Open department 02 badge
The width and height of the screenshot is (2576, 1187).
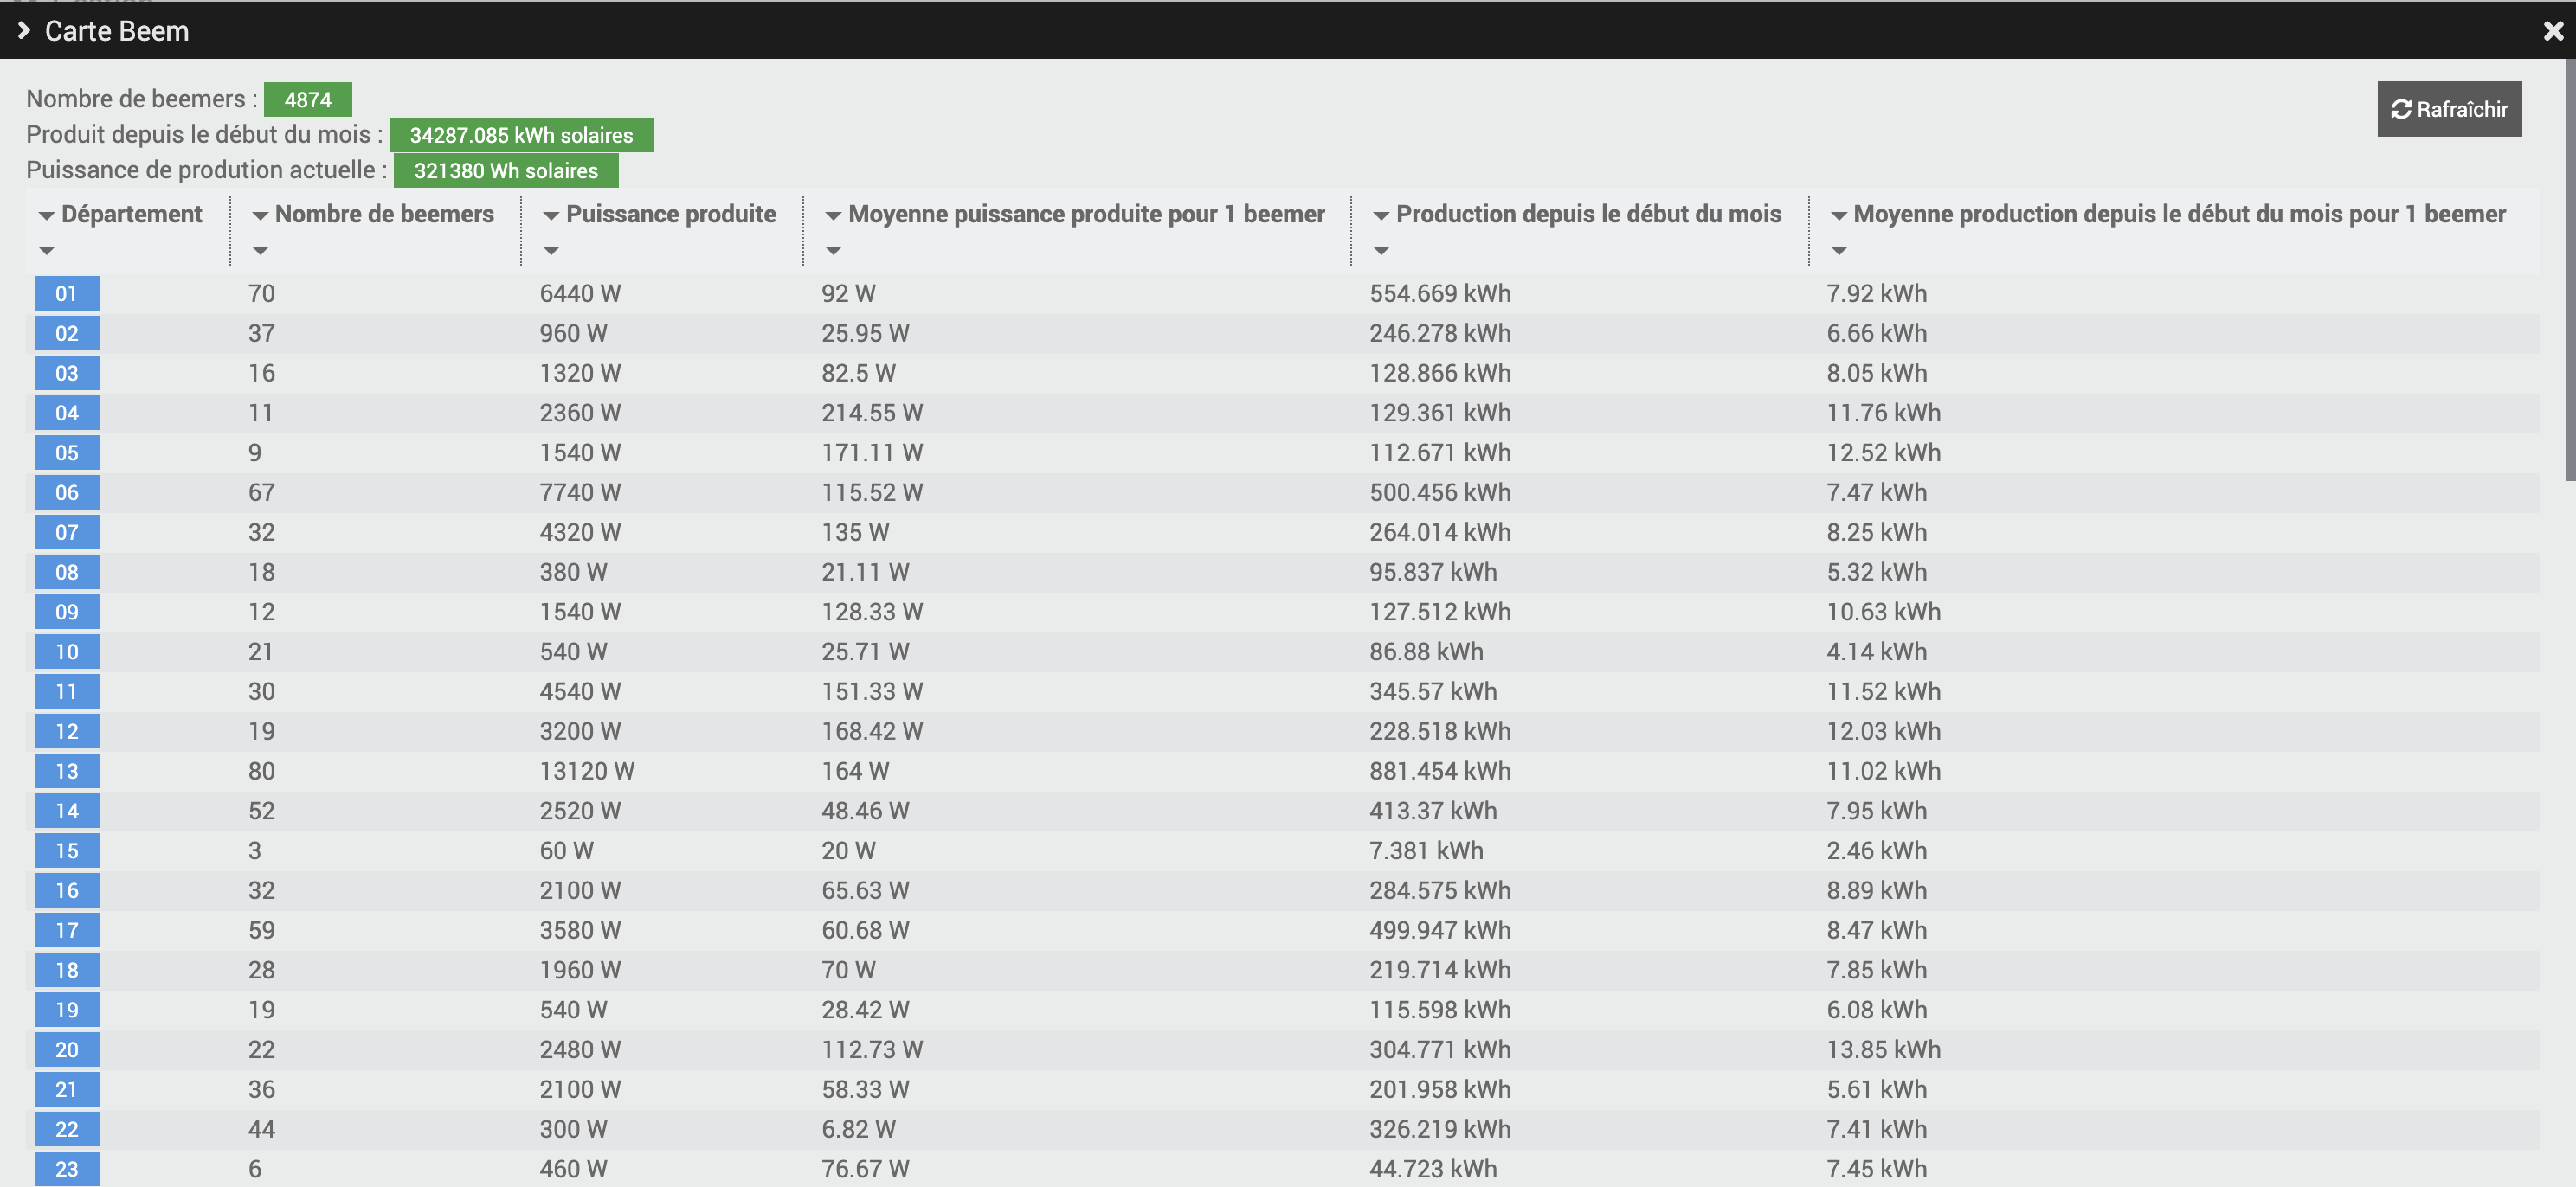(67, 334)
